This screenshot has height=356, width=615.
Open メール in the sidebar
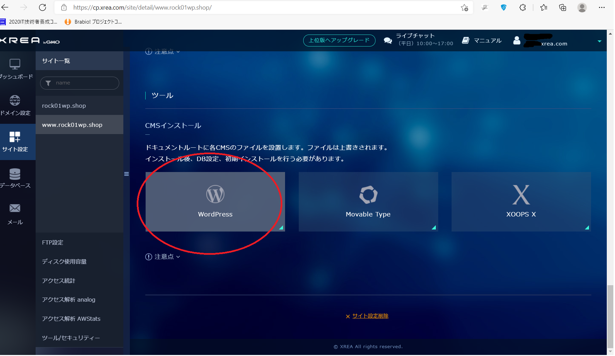(x=15, y=214)
